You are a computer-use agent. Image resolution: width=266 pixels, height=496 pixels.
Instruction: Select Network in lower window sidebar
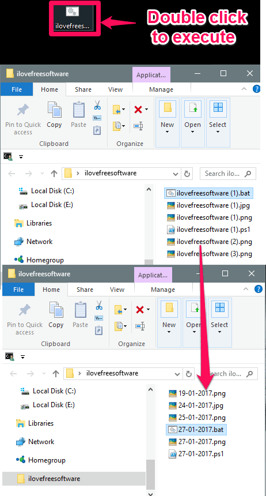click(35, 442)
